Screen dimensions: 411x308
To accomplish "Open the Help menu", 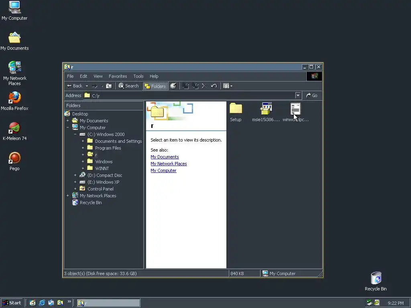I will [x=154, y=76].
